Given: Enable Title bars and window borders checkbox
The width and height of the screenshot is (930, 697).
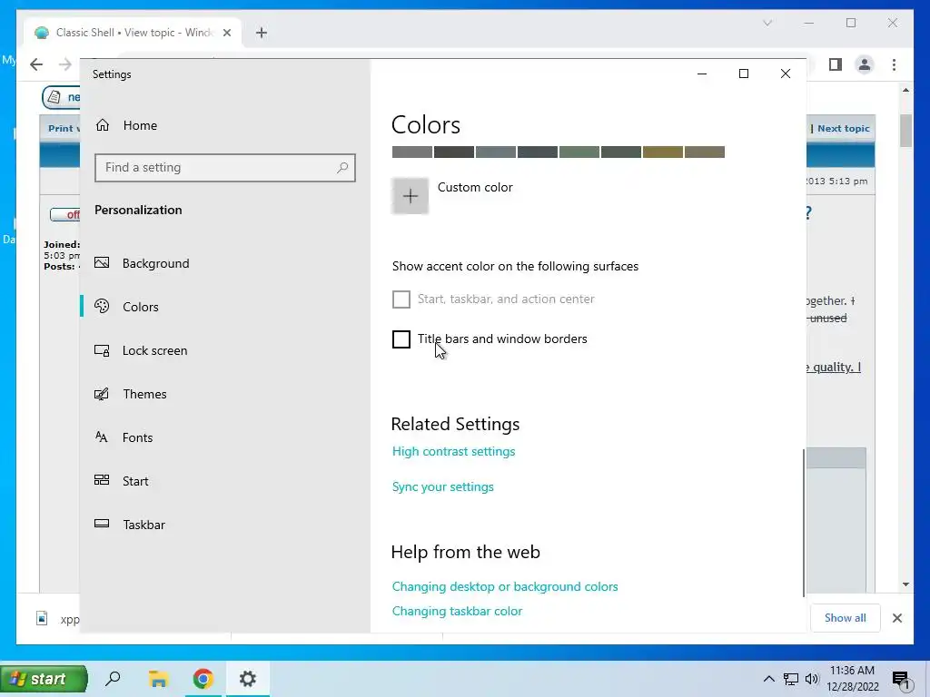Looking at the screenshot, I should (401, 339).
